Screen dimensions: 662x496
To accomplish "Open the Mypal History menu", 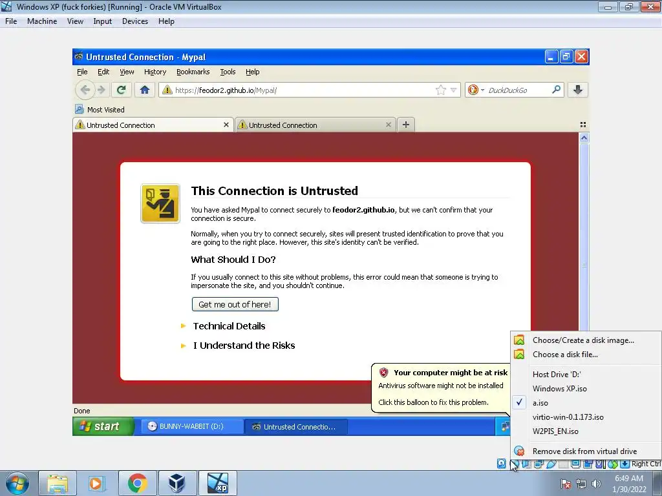I will (x=155, y=72).
